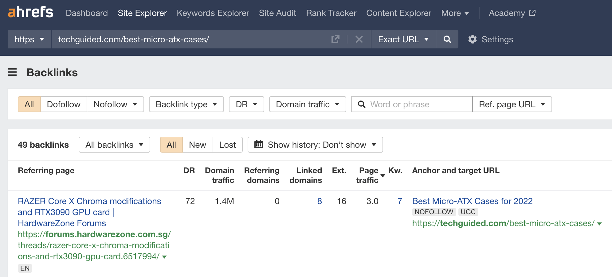The width and height of the screenshot is (612, 277).
Task: Select the Dofollow filter
Action: pyautogui.click(x=63, y=104)
